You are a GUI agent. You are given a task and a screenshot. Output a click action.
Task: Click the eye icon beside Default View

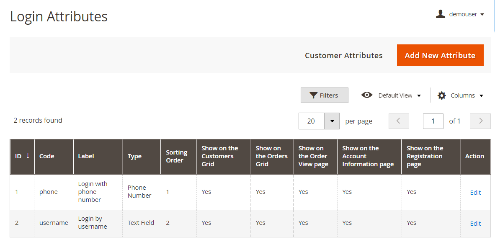tap(367, 95)
